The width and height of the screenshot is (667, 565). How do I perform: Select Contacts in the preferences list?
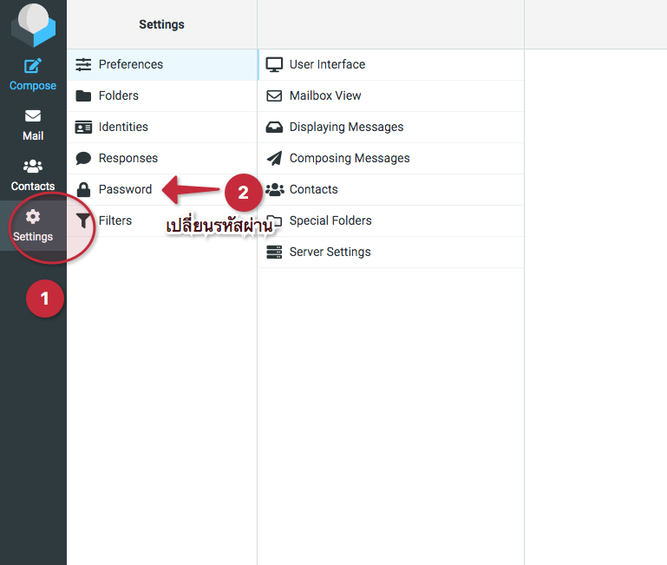coord(313,189)
